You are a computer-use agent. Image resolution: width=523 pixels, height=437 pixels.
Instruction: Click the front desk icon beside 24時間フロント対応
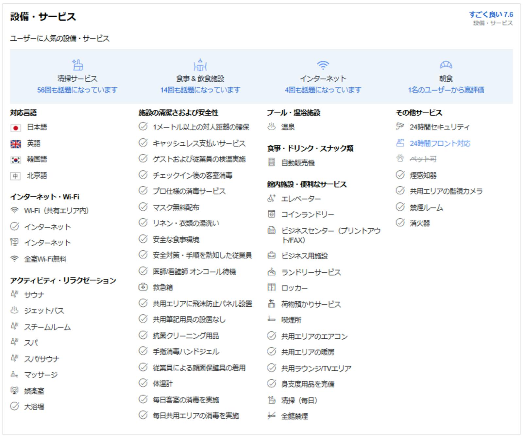tap(400, 143)
